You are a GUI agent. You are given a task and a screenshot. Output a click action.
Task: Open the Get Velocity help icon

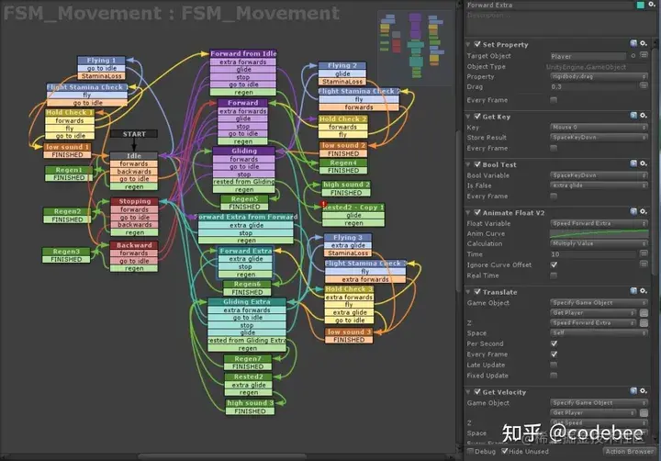pyautogui.click(x=633, y=391)
